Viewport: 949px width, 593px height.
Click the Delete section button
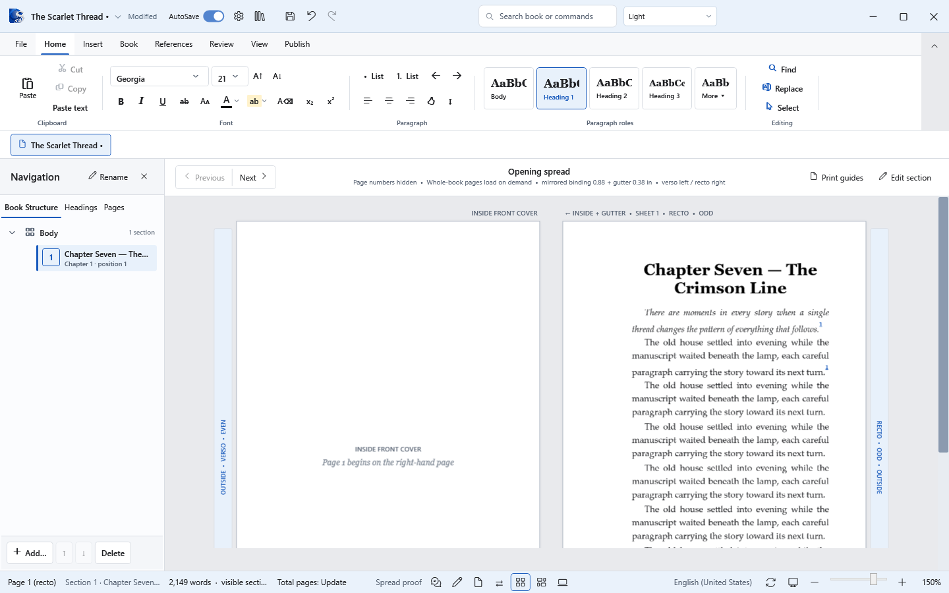click(113, 553)
